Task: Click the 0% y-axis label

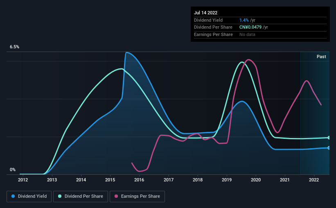Action: tap(13, 170)
